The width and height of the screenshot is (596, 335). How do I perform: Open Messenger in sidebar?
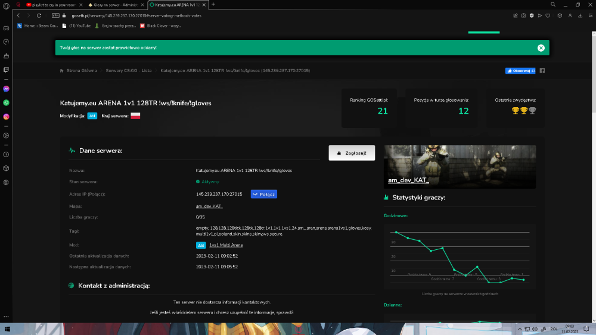(6, 89)
